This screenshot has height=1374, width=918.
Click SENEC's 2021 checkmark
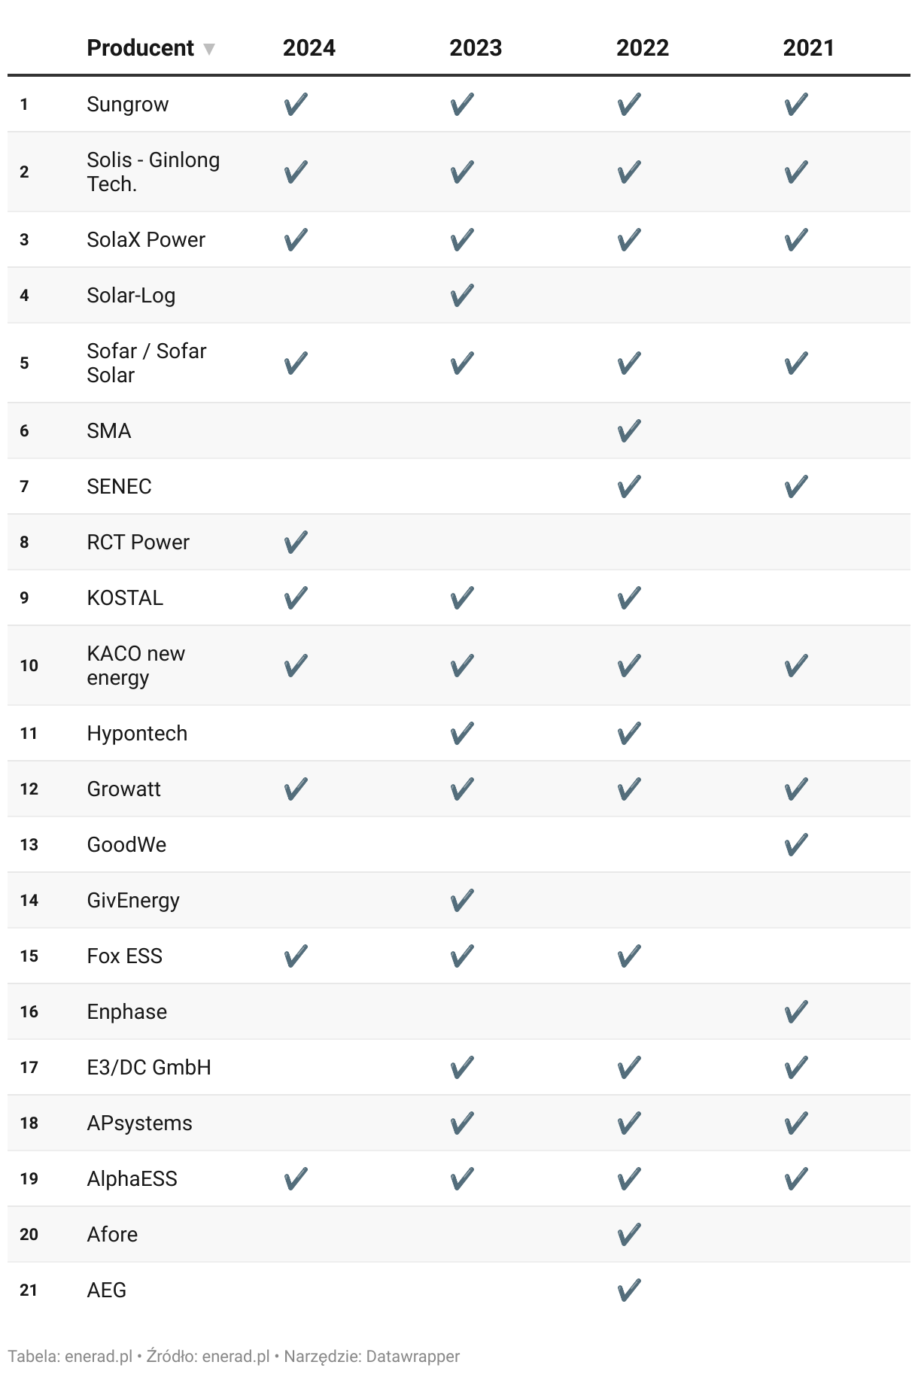pyautogui.click(x=796, y=486)
